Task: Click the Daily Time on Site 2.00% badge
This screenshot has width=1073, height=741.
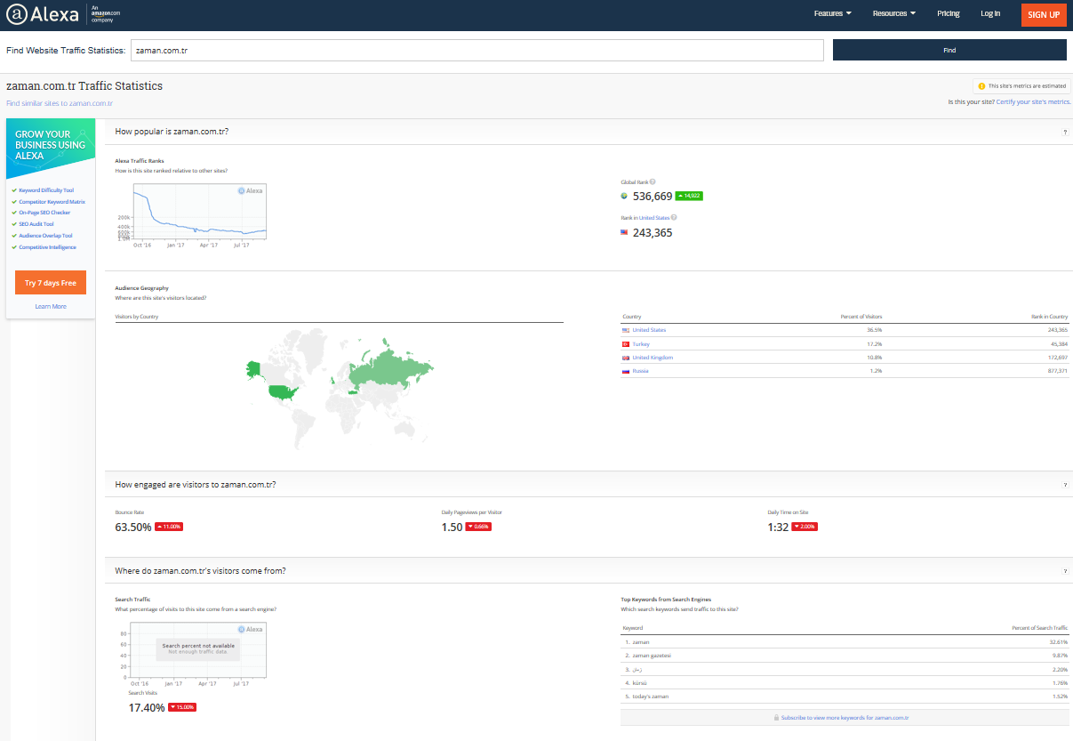Action: (804, 527)
